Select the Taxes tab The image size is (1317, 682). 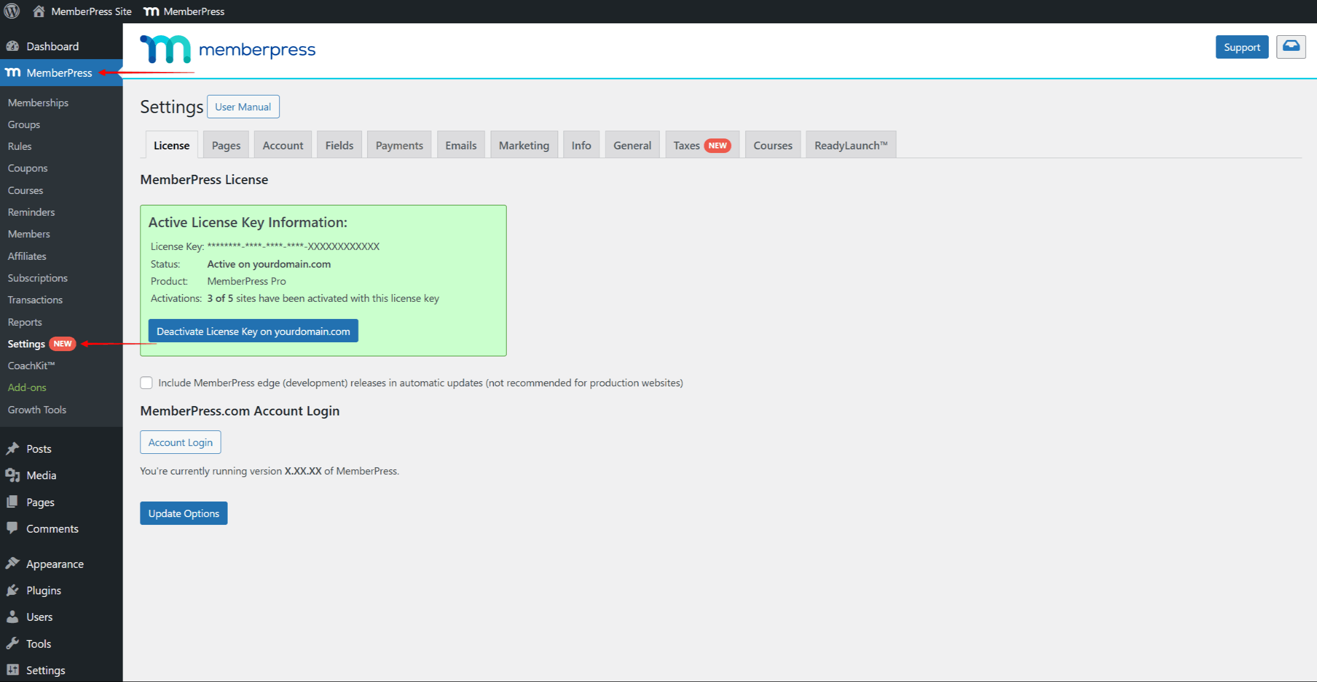click(x=702, y=145)
